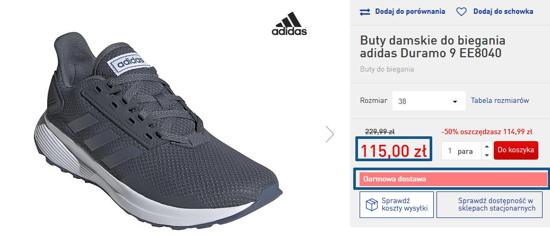Viewport: 550px width, 236px height.
Task: Click Dodaj do schowka link
Action: (x=503, y=12)
